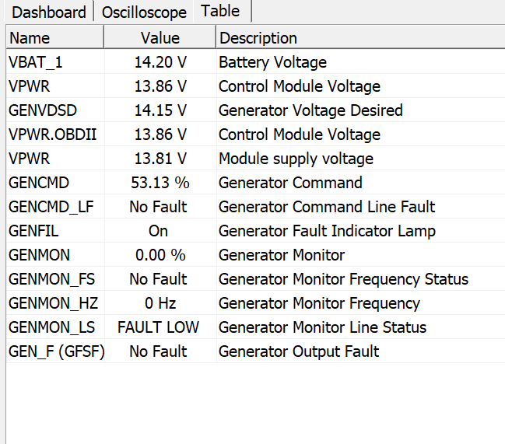Click the 53.13 % value cell

160,183
